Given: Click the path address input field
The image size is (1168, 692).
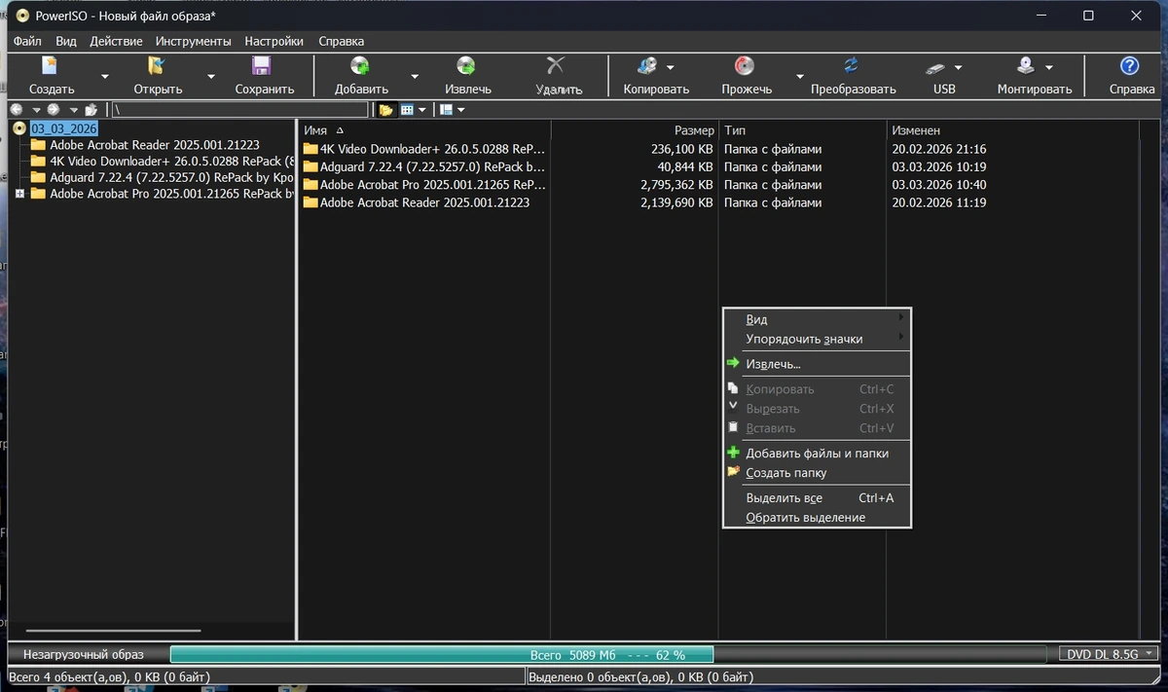Looking at the screenshot, I should 240,110.
